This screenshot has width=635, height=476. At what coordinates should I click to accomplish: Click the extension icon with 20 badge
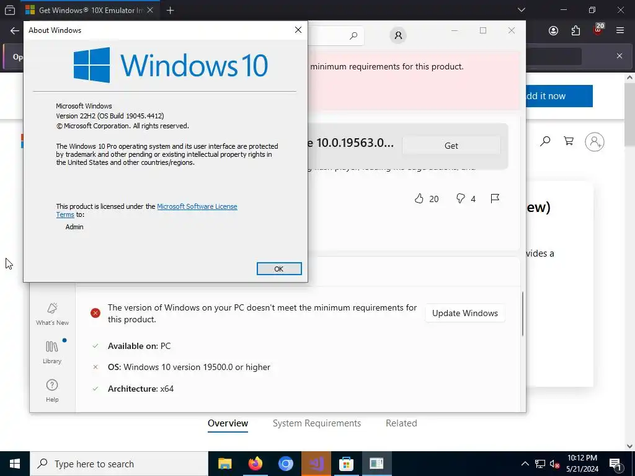pos(598,29)
